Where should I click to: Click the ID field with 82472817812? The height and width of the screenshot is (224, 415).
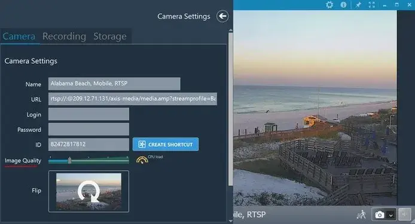point(89,145)
